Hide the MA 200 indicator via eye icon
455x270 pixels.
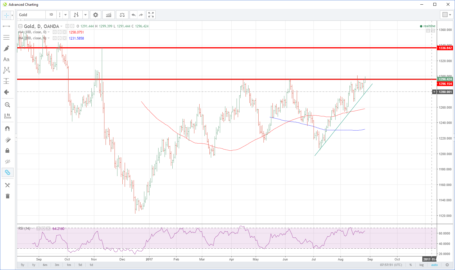(x=55, y=38)
